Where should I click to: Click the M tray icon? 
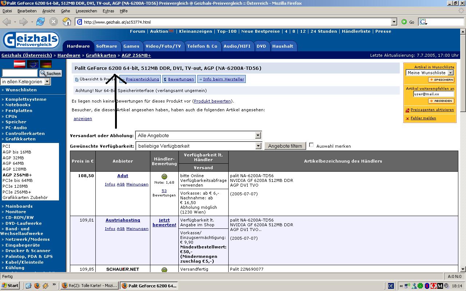(x=440, y=286)
